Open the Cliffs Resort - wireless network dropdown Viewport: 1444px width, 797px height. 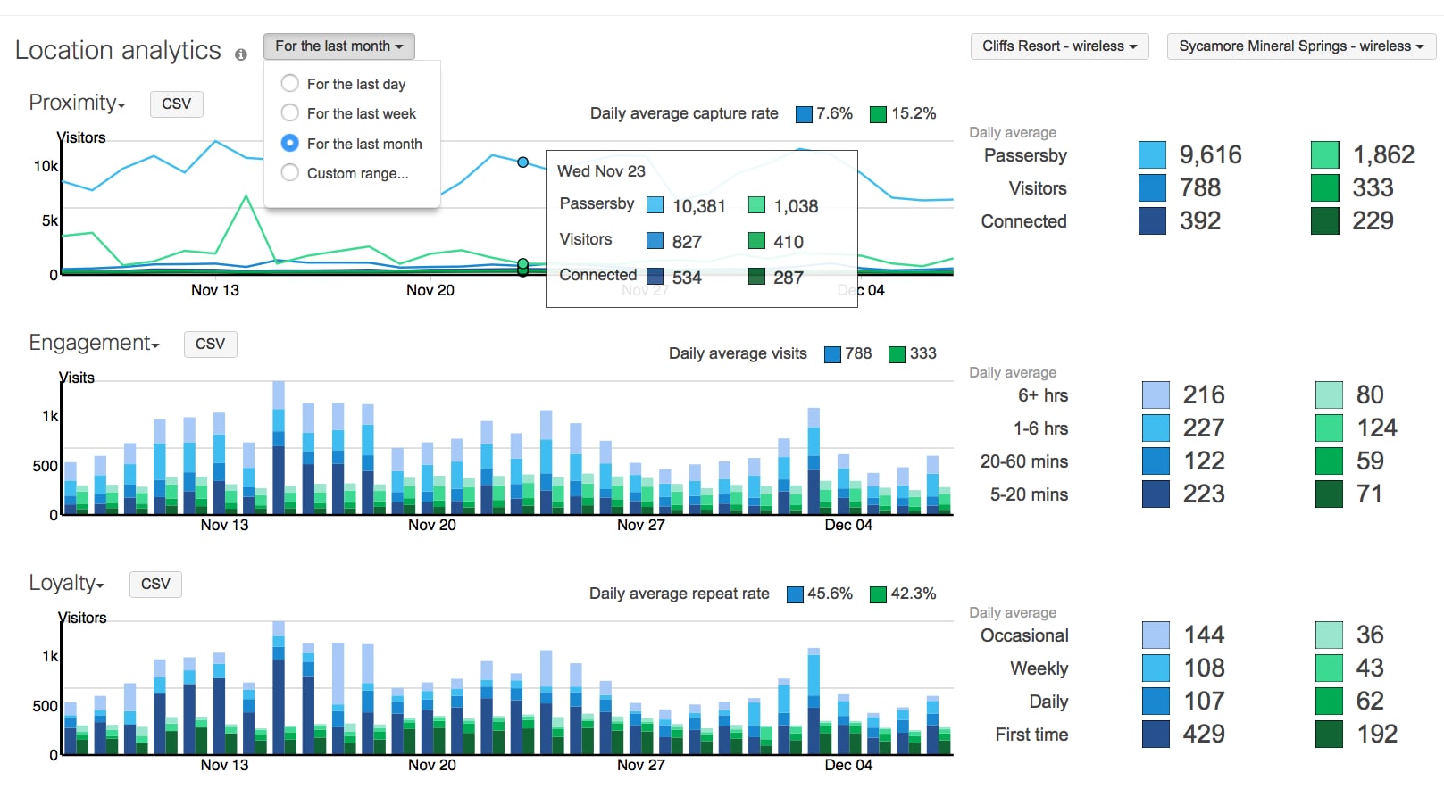click(x=1059, y=46)
